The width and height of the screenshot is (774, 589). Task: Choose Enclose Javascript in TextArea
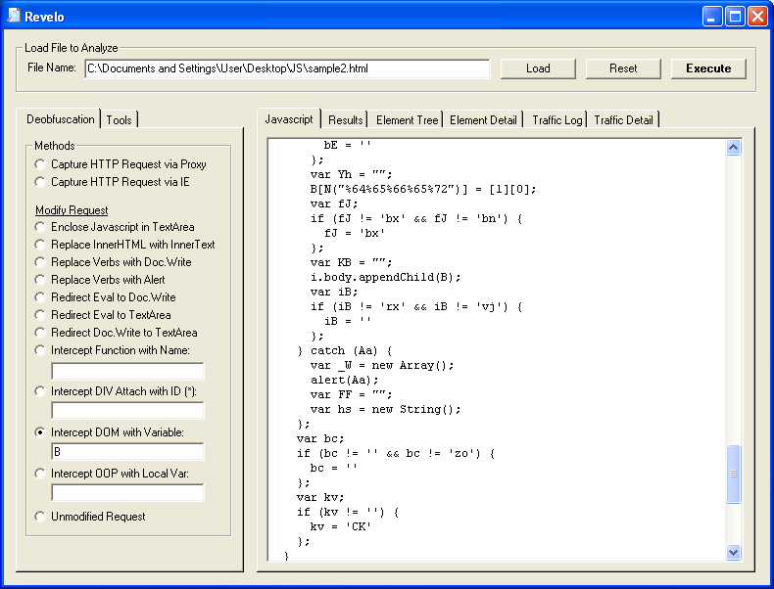39,227
